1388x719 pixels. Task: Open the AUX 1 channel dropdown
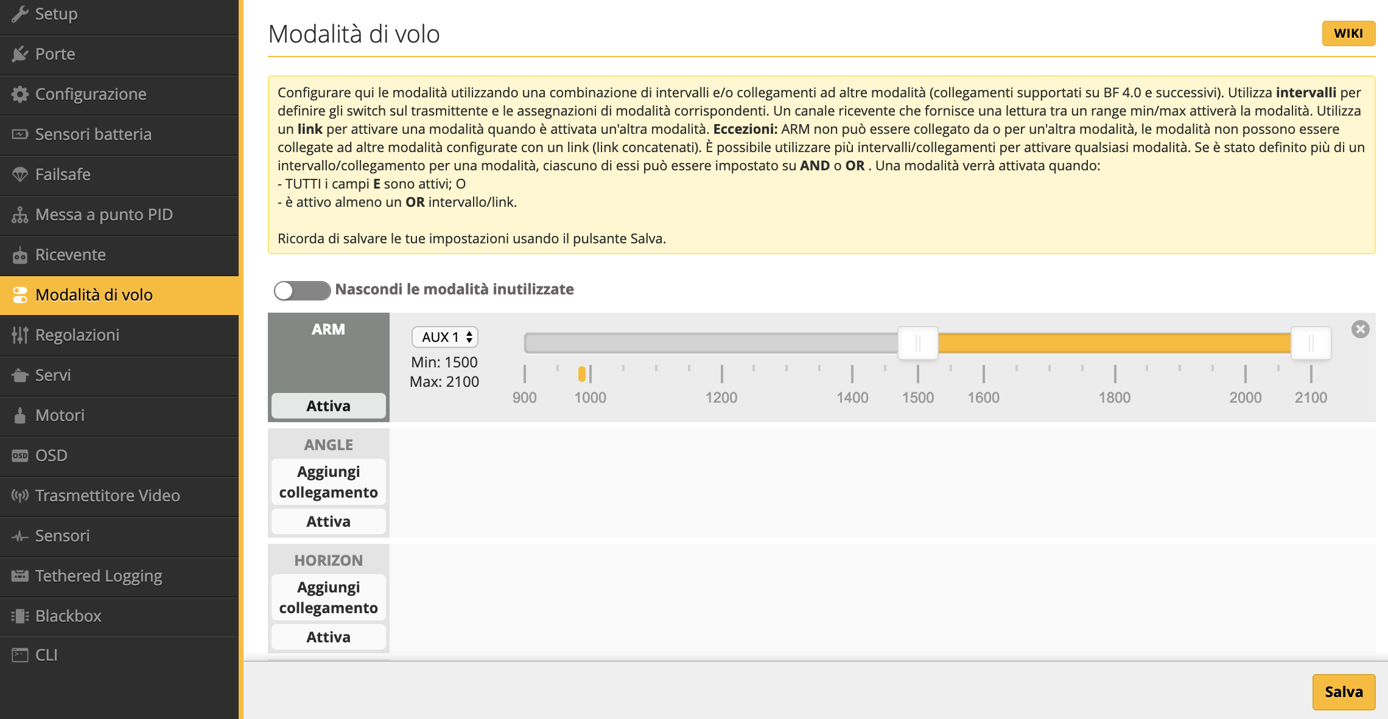click(445, 337)
